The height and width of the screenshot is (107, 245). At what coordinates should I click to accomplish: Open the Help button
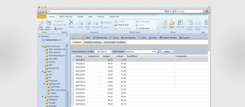click(x=152, y=37)
